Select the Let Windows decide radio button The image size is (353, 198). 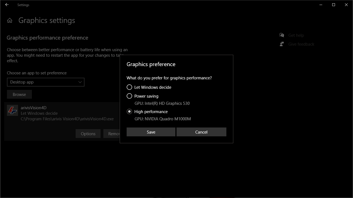point(129,87)
